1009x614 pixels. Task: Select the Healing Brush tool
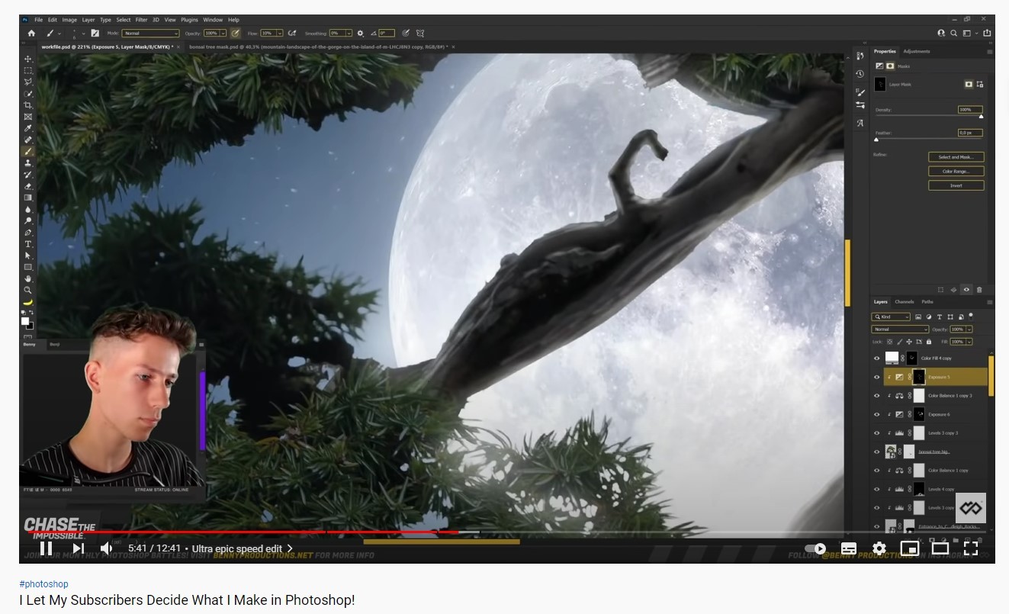28,140
